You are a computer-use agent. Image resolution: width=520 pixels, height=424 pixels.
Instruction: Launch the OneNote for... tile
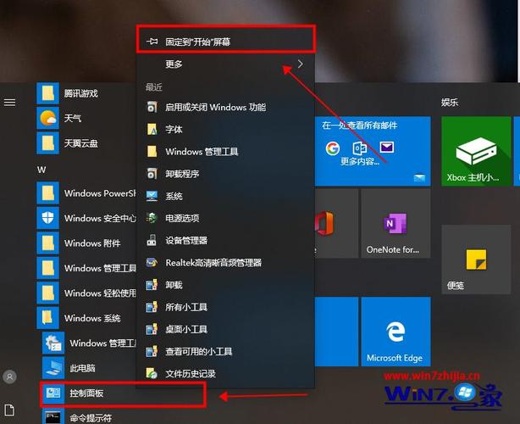coord(396,224)
